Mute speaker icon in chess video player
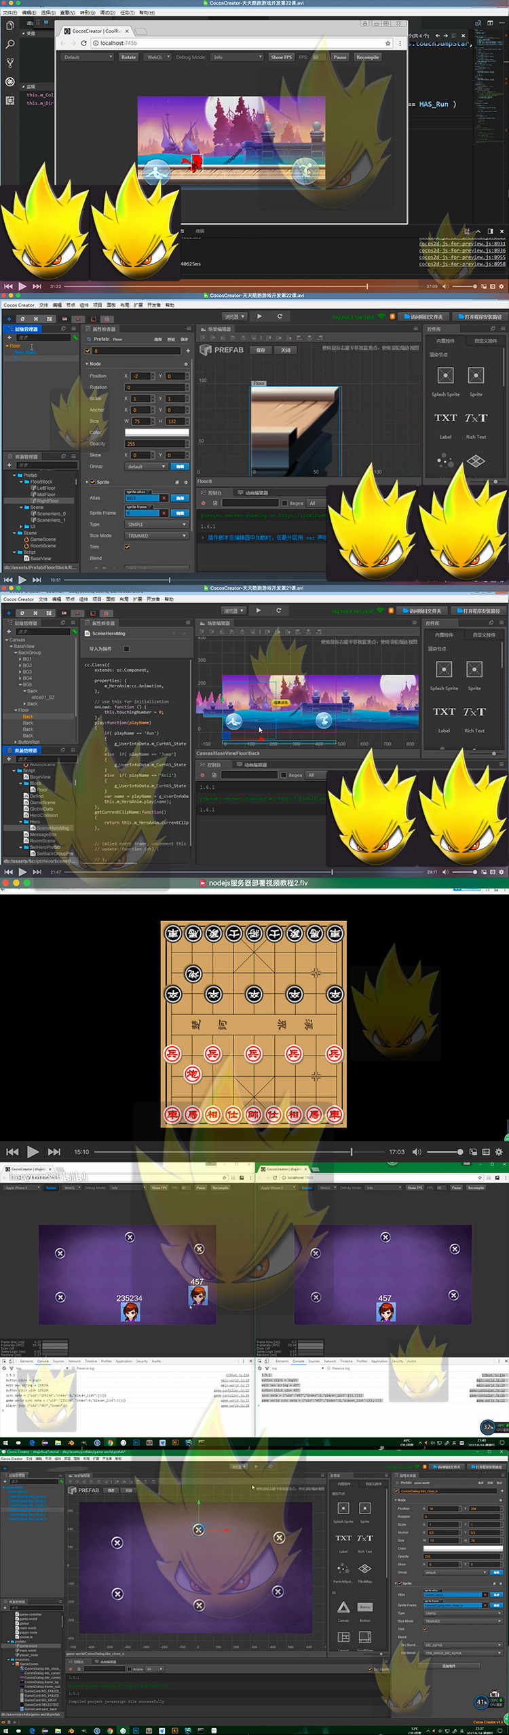The height and width of the screenshot is (1735, 509). pos(417,1151)
